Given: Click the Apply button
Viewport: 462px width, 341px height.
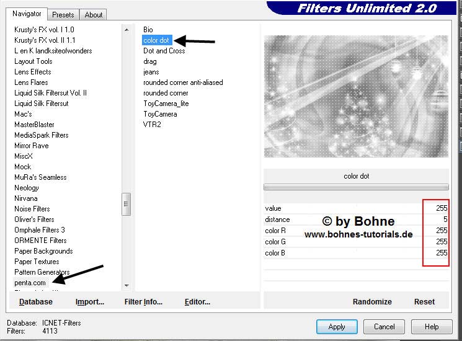Looking at the screenshot, I should click(337, 327).
